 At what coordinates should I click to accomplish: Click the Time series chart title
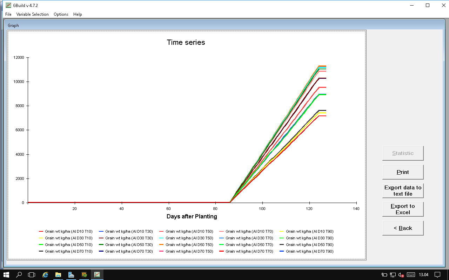pyautogui.click(x=186, y=42)
